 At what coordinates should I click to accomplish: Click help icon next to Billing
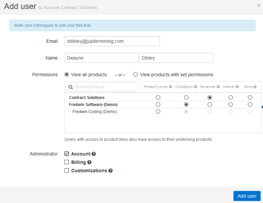(89, 162)
